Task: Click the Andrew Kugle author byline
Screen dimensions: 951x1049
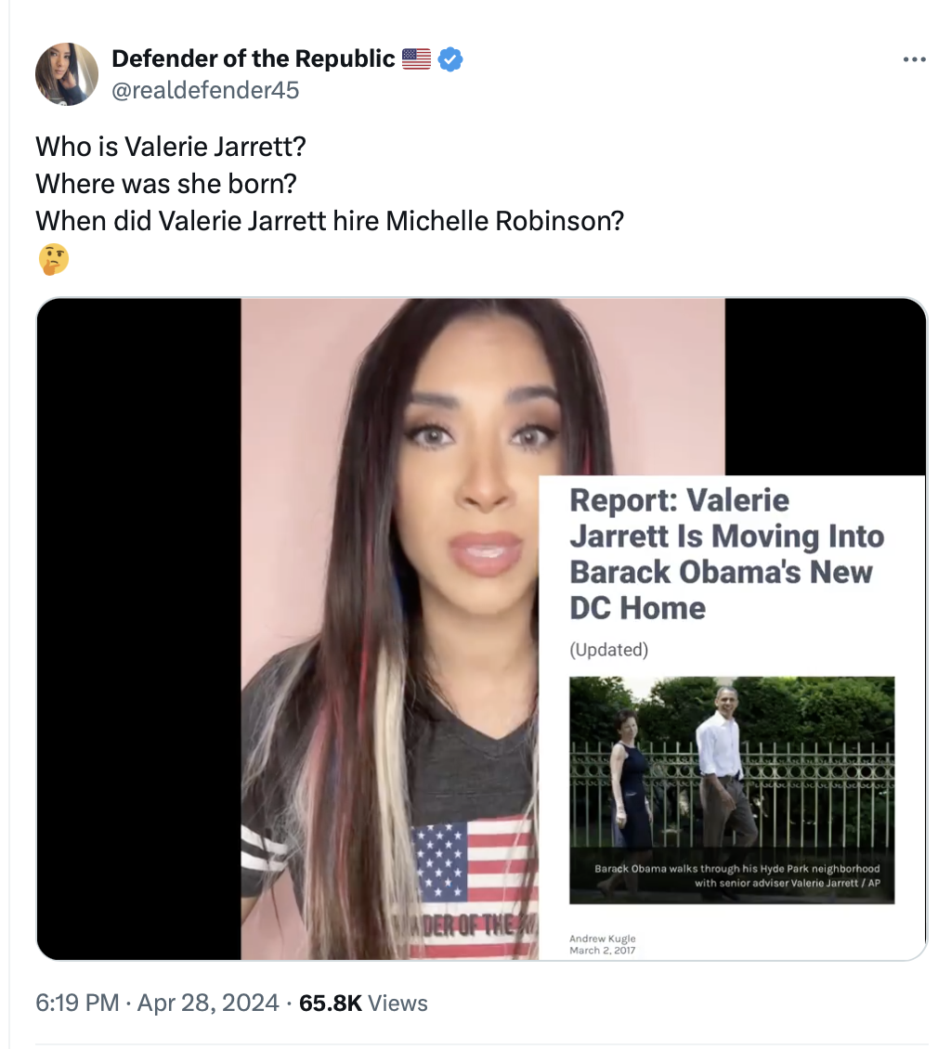Action: tap(603, 938)
